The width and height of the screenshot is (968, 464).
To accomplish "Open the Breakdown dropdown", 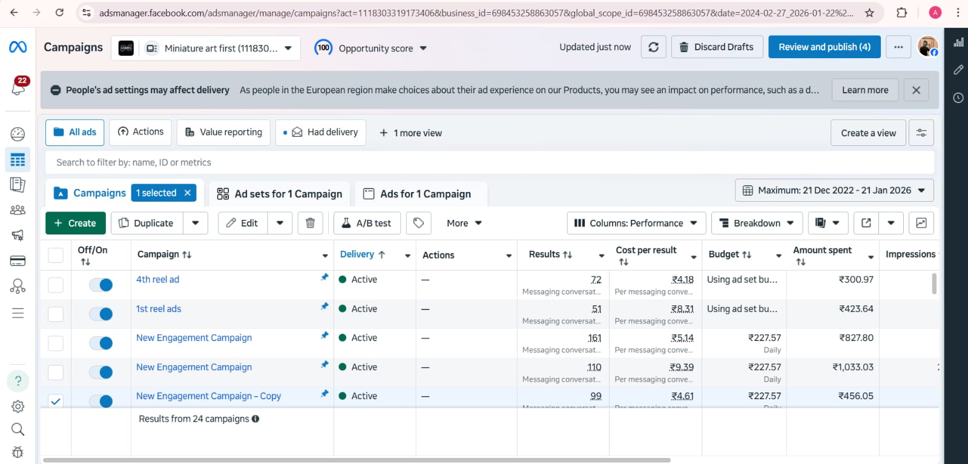I will pos(757,223).
